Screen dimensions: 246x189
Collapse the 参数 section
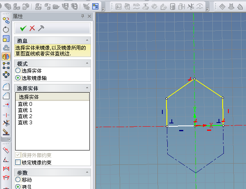pos(86,173)
